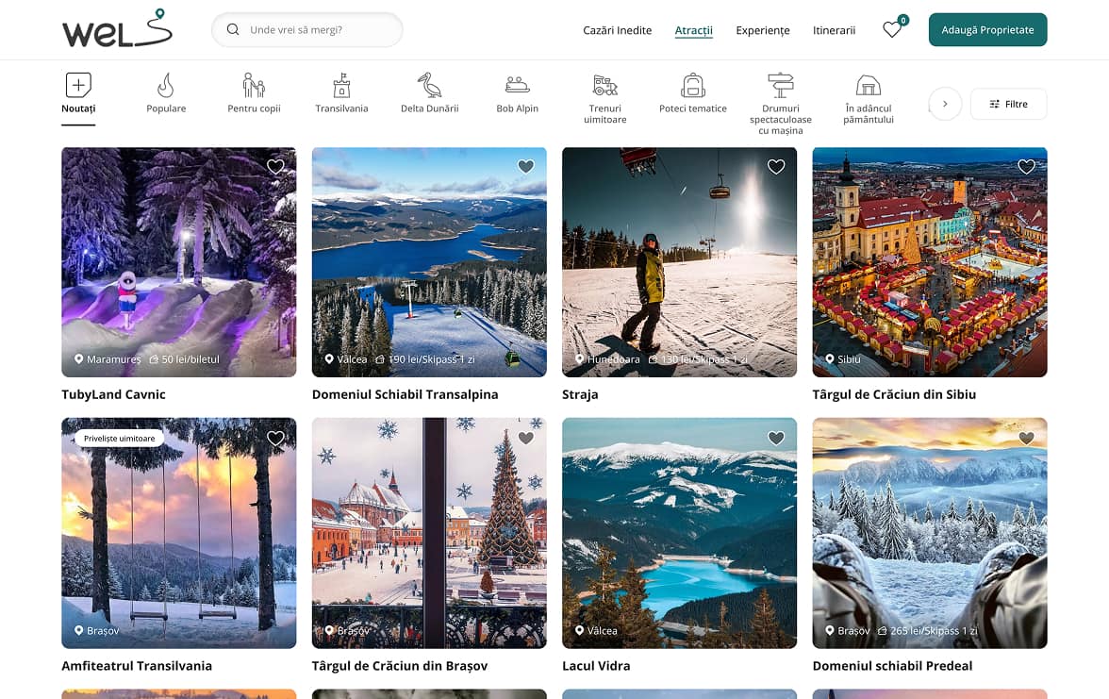Choose the Transilvania castle category icon
1109x699 pixels.
tap(341, 86)
